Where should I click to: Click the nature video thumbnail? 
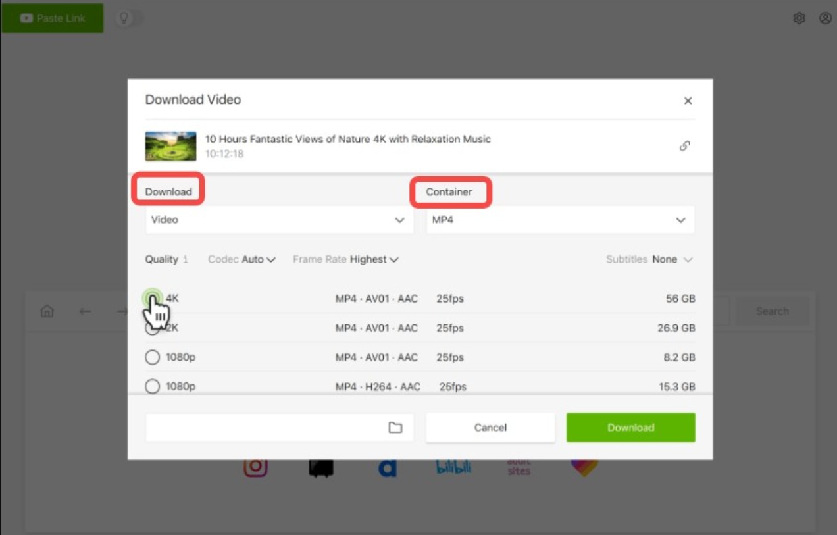click(x=170, y=146)
